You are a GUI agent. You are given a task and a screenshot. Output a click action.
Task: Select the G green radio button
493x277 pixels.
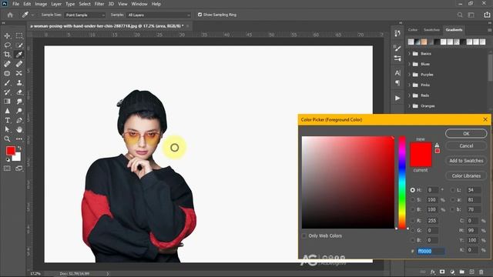pyautogui.click(x=413, y=231)
